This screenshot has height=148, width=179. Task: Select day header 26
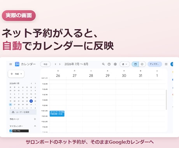point(58,76)
